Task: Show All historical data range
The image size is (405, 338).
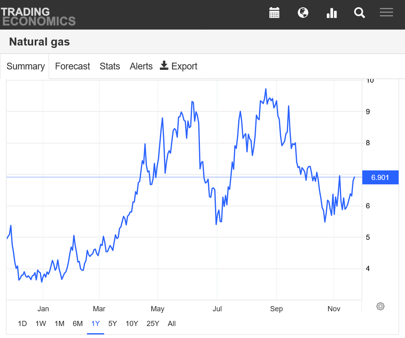Action: (x=172, y=324)
